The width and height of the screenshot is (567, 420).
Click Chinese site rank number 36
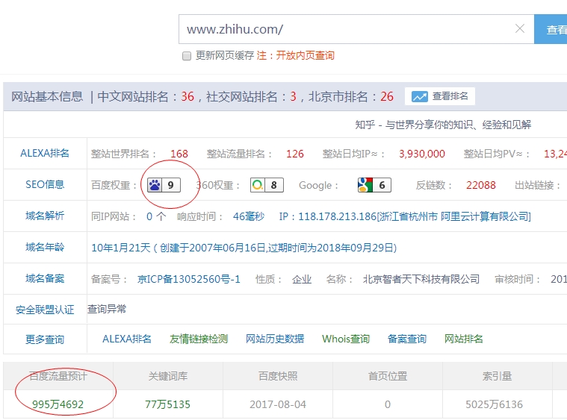(188, 96)
